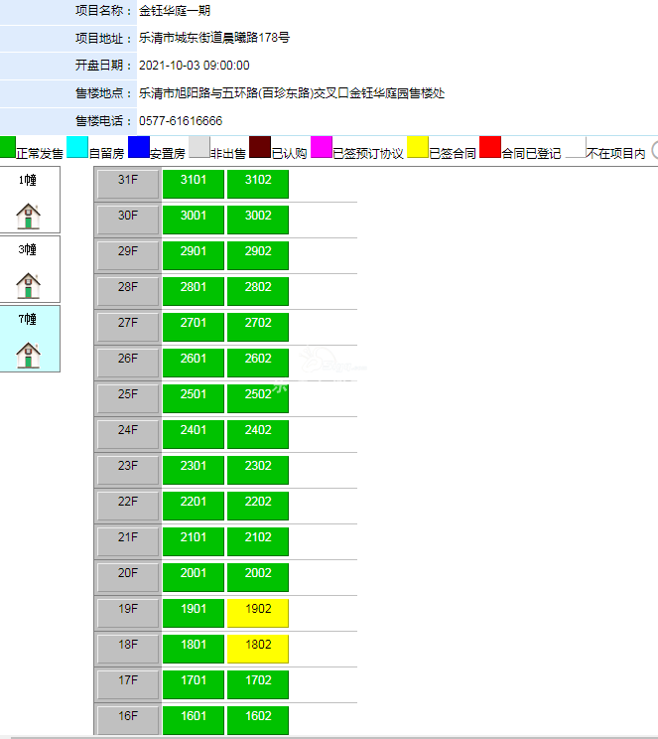Click address 乐清市城东街道晨曦路178号
Viewport: 658px width, 739px height.
tap(214, 38)
